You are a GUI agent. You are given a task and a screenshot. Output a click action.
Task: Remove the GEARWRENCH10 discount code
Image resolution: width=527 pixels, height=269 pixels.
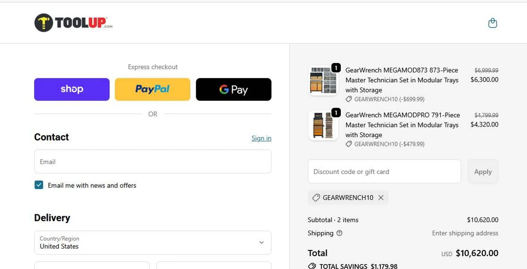[x=381, y=198]
